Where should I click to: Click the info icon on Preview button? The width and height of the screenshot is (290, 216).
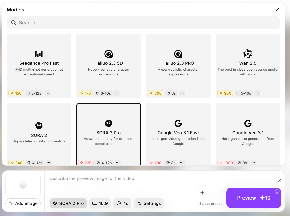(277, 192)
